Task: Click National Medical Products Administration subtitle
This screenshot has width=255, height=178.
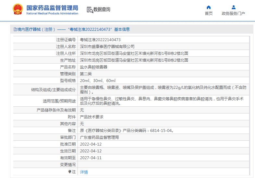Action: click(x=52, y=14)
